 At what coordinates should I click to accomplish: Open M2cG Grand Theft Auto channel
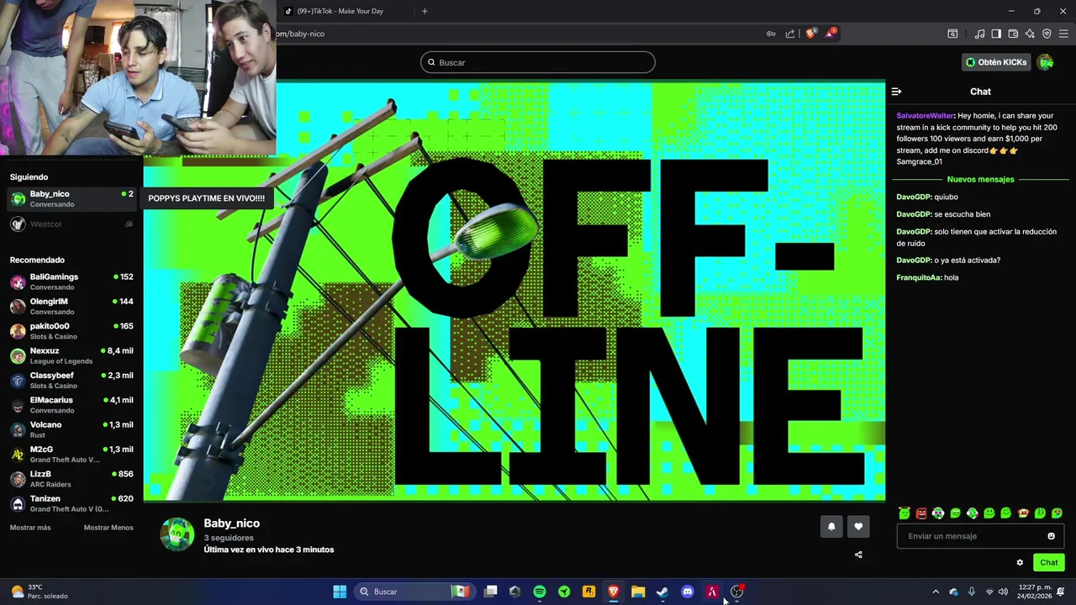click(x=71, y=455)
